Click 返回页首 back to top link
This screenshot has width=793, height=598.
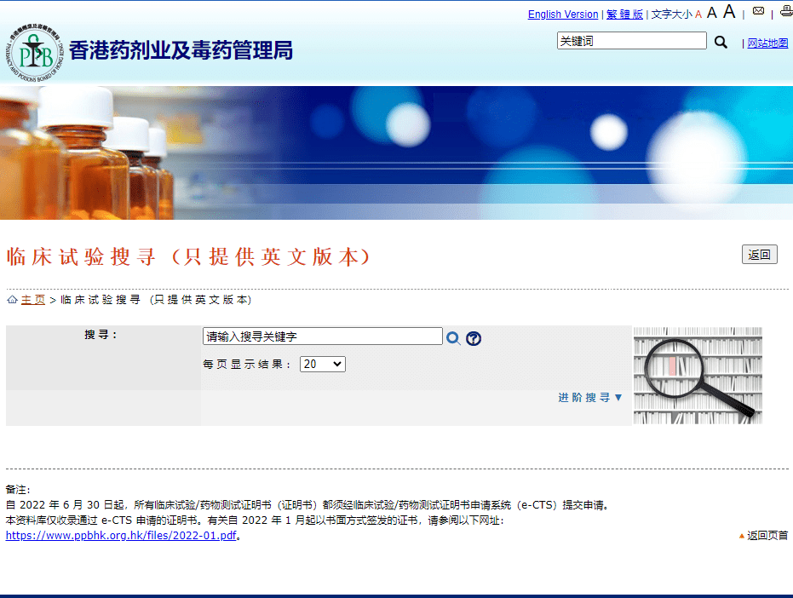[x=764, y=535]
